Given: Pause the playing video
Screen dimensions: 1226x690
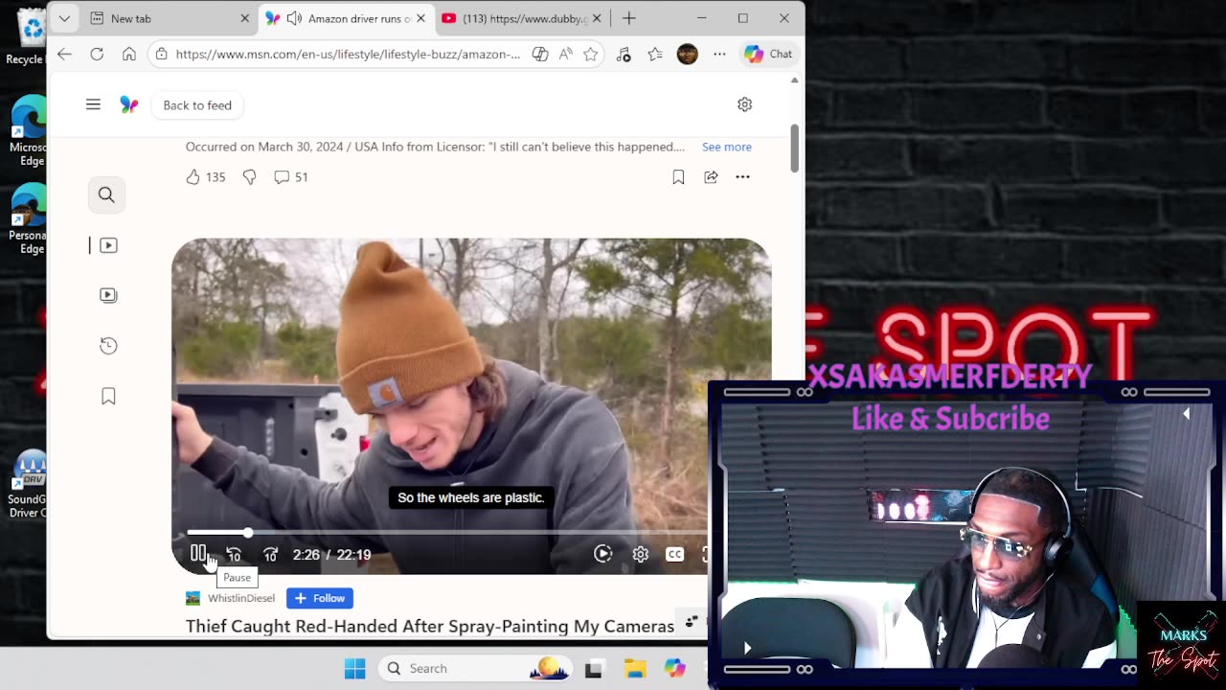Looking at the screenshot, I should click(x=198, y=554).
